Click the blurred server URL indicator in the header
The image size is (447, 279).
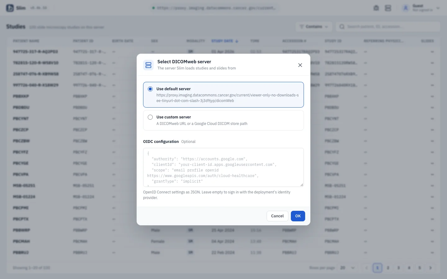(x=214, y=8)
